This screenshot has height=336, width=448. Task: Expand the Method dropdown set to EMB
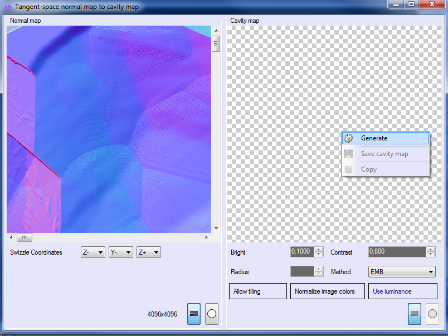[402, 272]
